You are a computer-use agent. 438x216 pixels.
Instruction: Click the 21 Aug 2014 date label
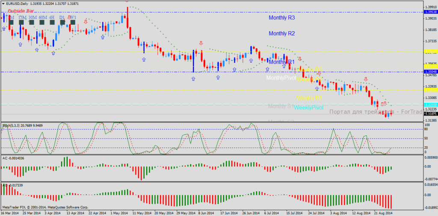click(385, 213)
